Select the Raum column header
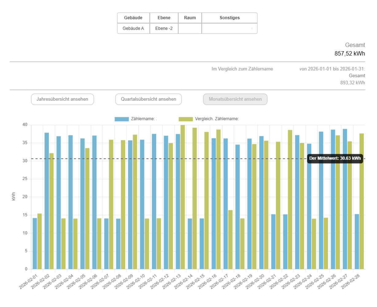Screen dimensions: 377x307 coord(190,18)
